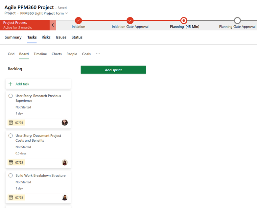This screenshot has width=257, height=208.
Task: Click the Backlog column heading
Action: 15,69
